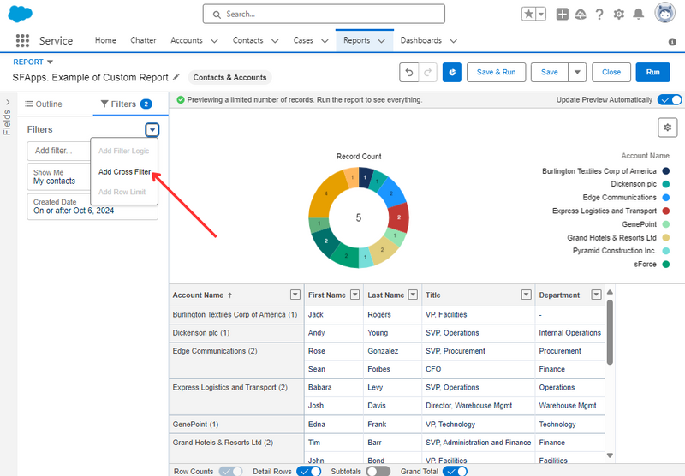Open Last Name column menu arrow
The height and width of the screenshot is (476, 685).
(413, 295)
